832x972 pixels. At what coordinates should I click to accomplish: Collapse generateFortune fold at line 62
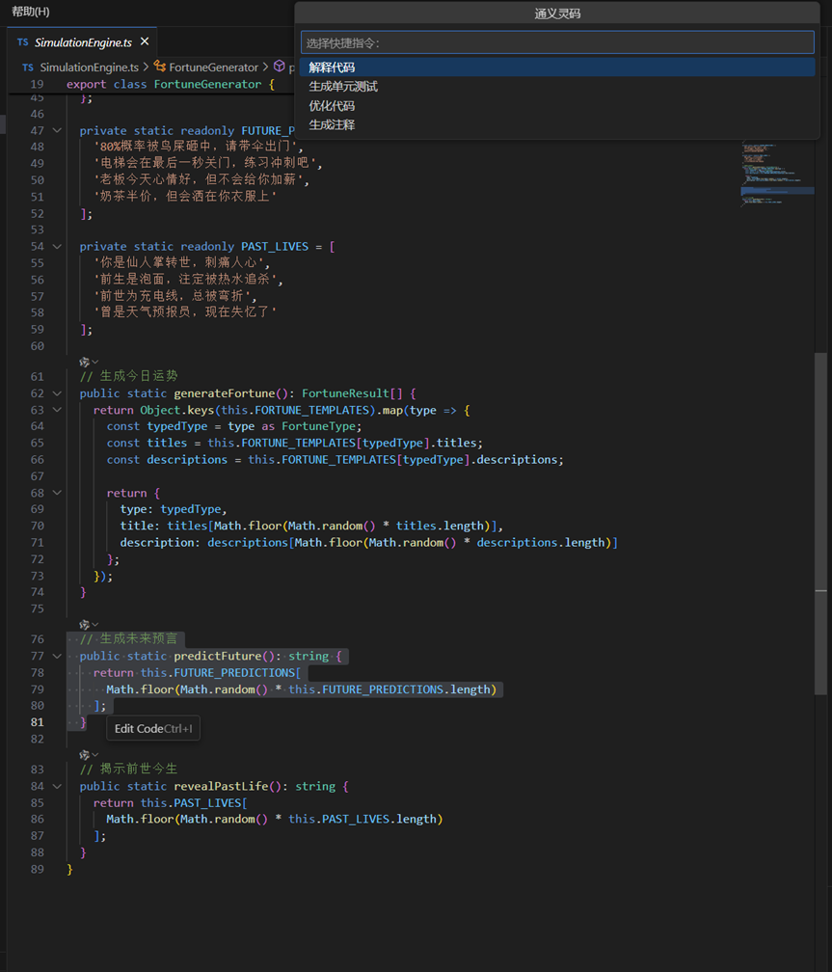click(x=57, y=393)
